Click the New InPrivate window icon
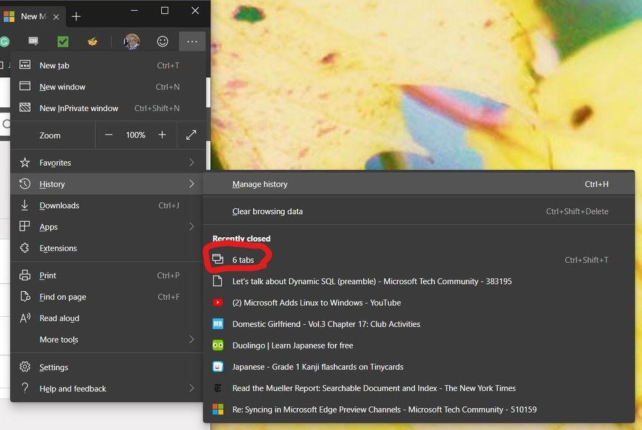642x430 pixels. pyautogui.click(x=25, y=107)
